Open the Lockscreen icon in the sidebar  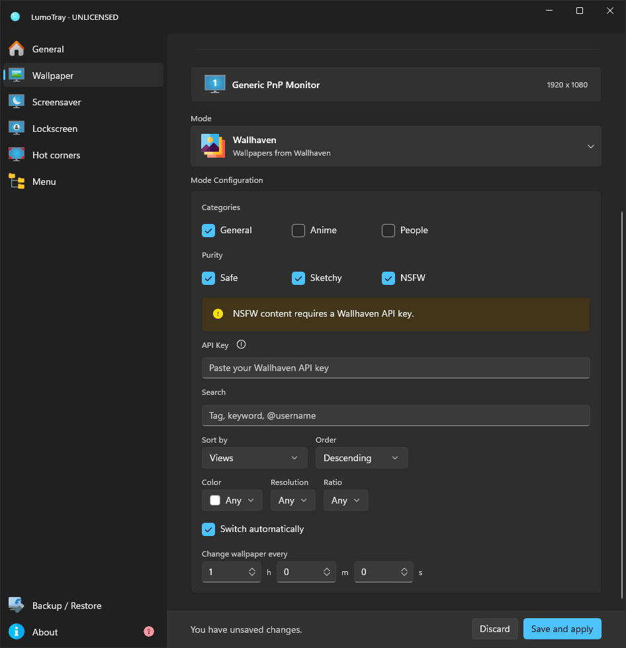[x=17, y=128]
